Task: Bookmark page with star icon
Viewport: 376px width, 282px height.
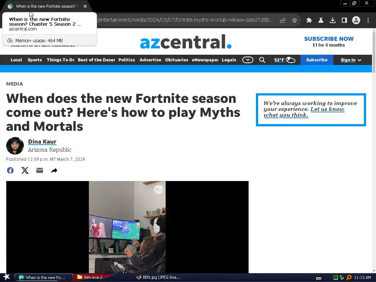Action: click(294, 21)
